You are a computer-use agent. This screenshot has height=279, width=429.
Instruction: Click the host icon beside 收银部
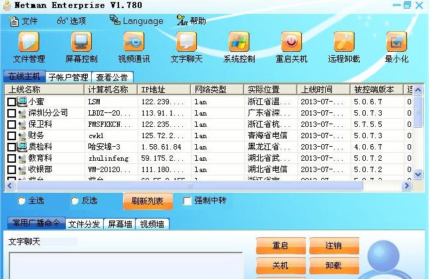click(x=22, y=169)
